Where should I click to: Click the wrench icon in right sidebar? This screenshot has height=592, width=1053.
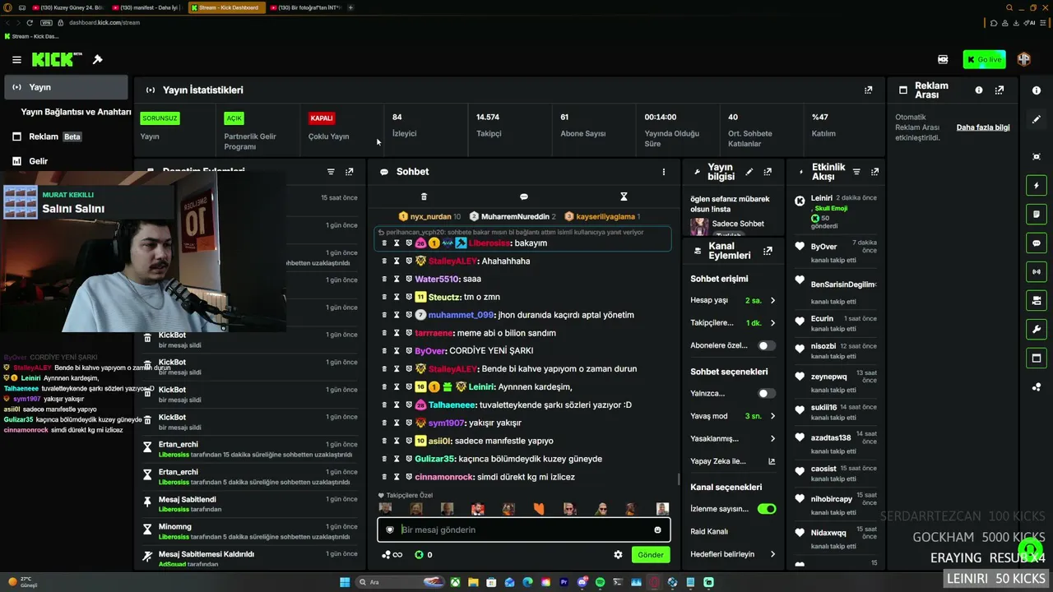1037,330
